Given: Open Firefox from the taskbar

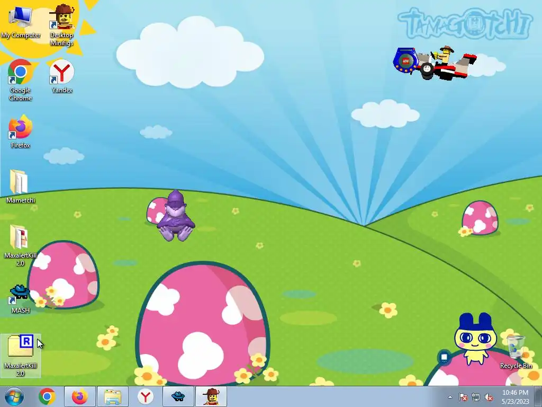Looking at the screenshot, I should point(79,396).
